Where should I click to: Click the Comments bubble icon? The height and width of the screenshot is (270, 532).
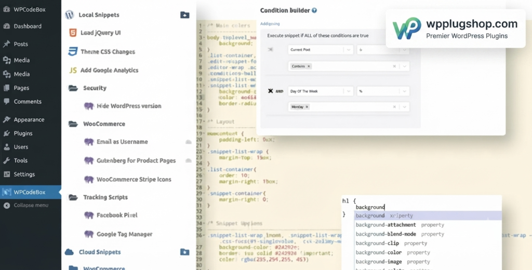click(6, 101)
